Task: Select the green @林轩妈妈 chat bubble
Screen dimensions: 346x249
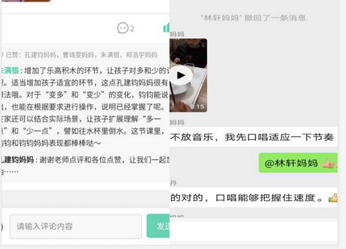Action: [x=298, y=163]
